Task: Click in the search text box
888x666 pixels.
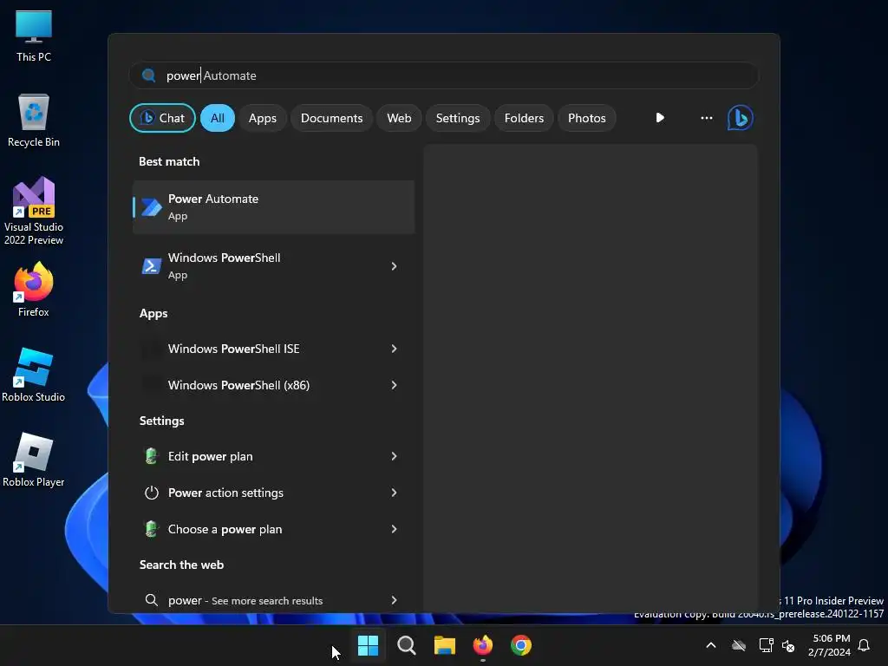Action: coord(444,75)
